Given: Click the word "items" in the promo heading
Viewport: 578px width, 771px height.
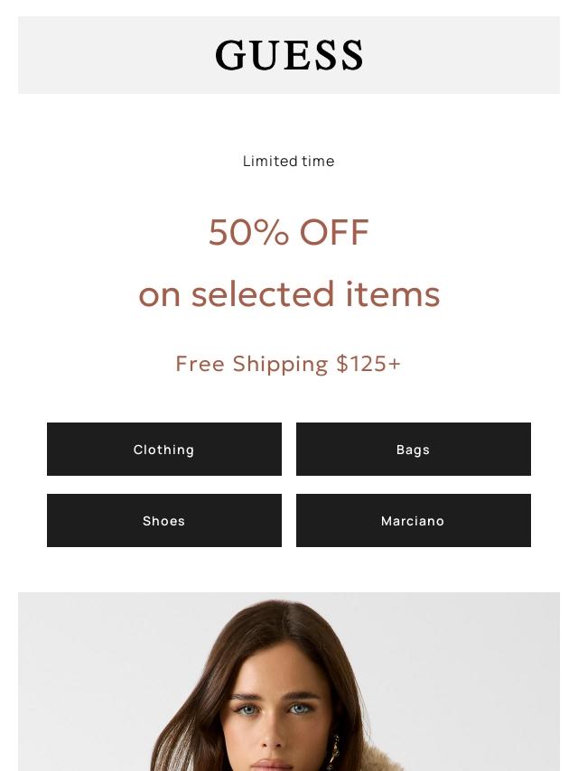Looking at the screenshot, I should pyautogui.click(x=393, y=294).
